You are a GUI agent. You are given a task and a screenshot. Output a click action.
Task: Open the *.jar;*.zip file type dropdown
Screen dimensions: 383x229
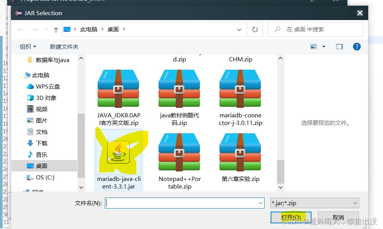pos(314,203)
